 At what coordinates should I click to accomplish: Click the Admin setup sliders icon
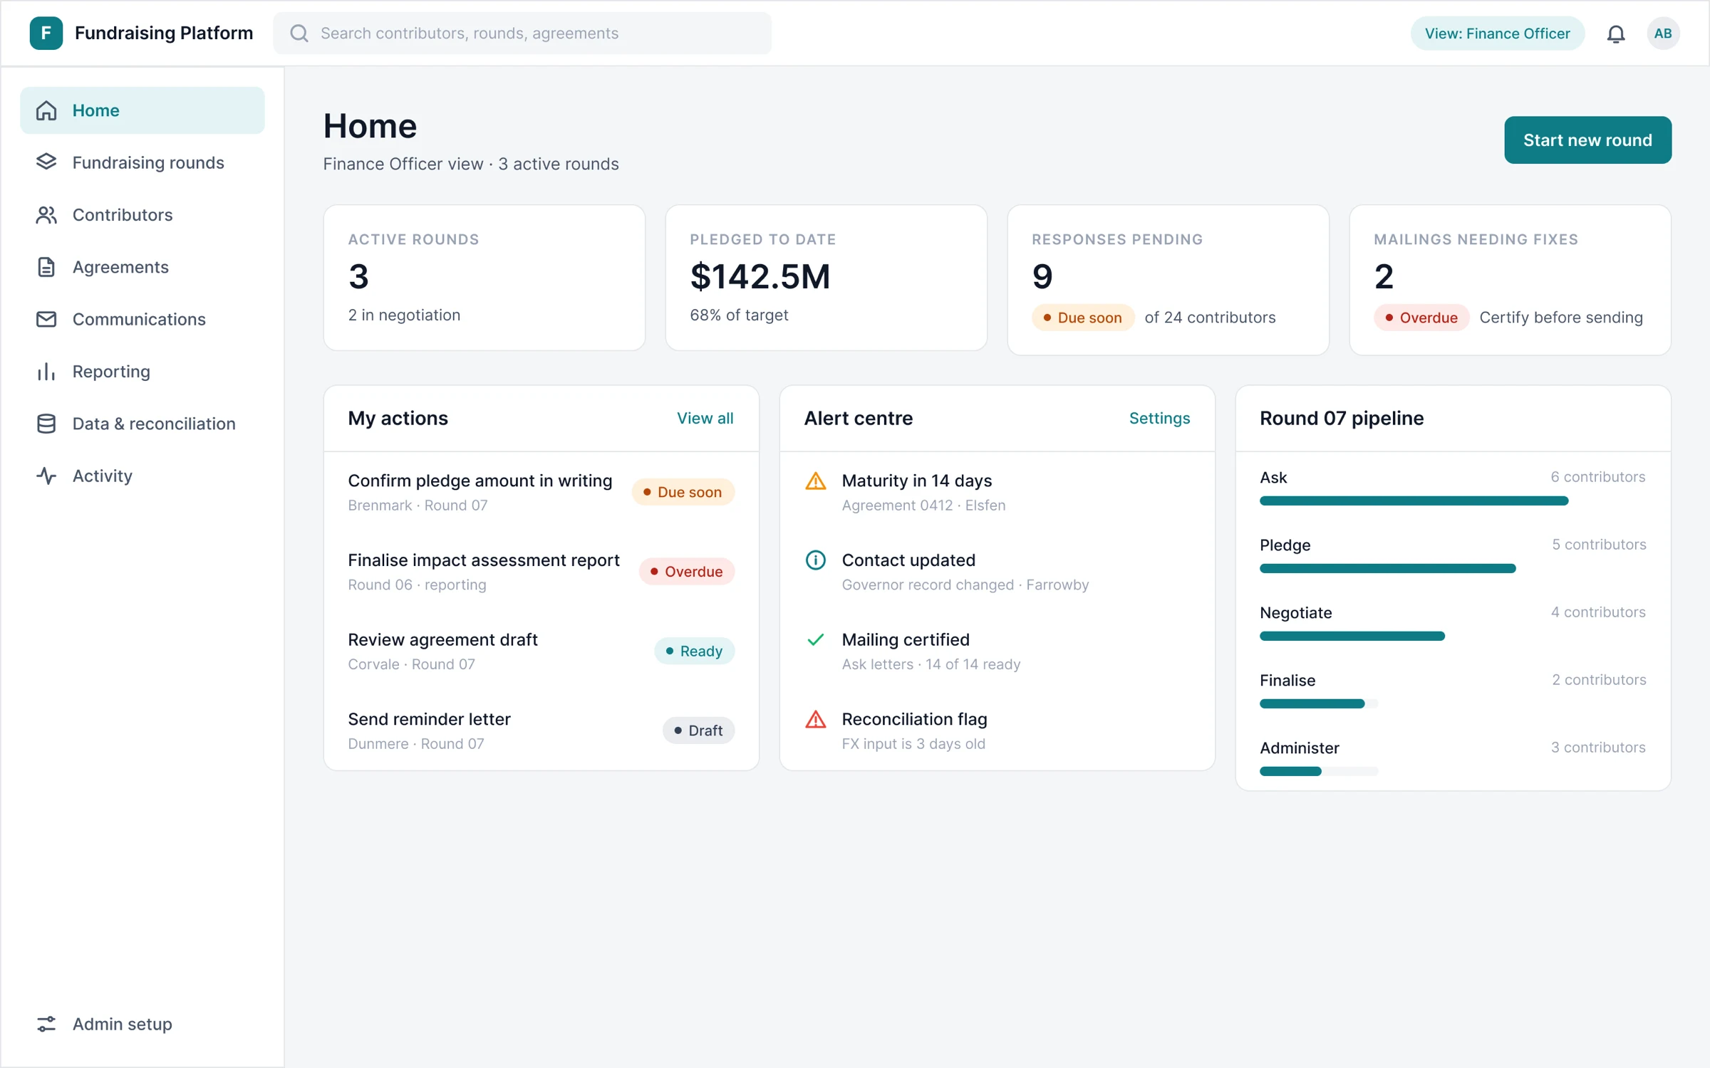coord(46,1024)
